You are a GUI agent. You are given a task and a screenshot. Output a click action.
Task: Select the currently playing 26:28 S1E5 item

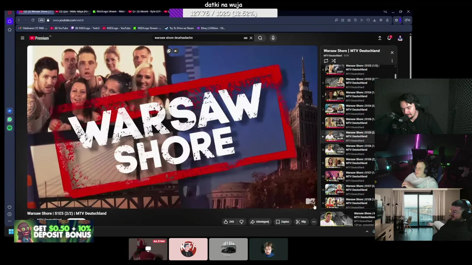[348, 136]
